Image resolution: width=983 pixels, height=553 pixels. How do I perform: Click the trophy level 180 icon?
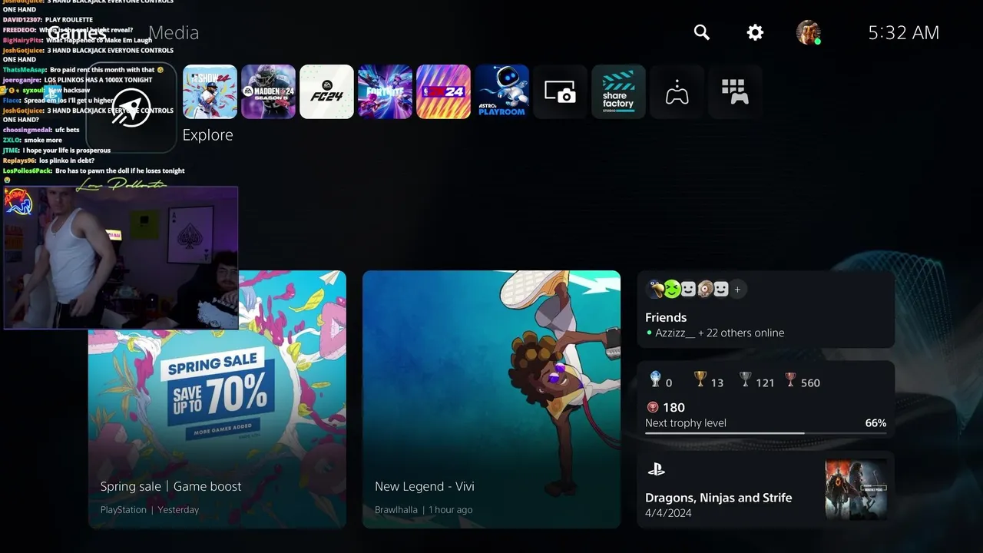(653, 407)
